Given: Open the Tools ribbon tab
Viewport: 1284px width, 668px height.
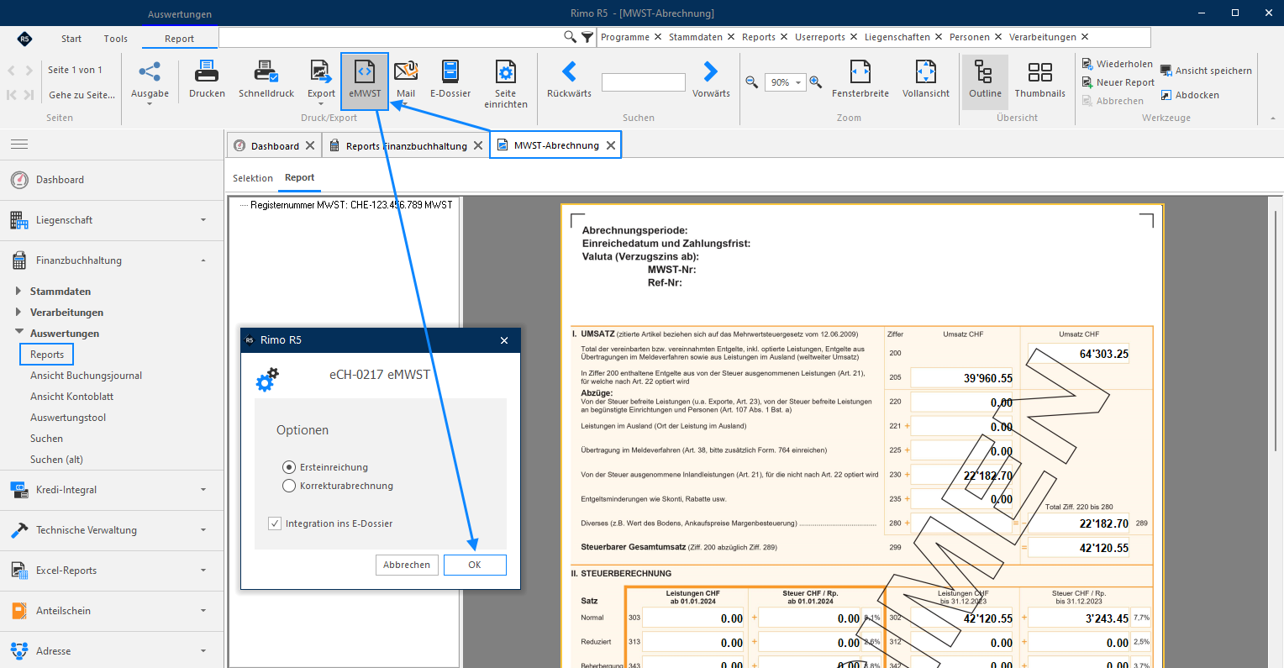Looking at the screenshot, I should 116,39.
